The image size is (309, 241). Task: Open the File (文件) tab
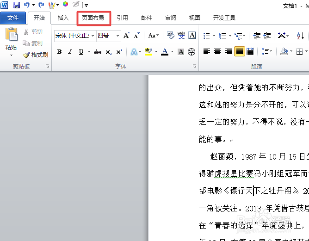13,18
